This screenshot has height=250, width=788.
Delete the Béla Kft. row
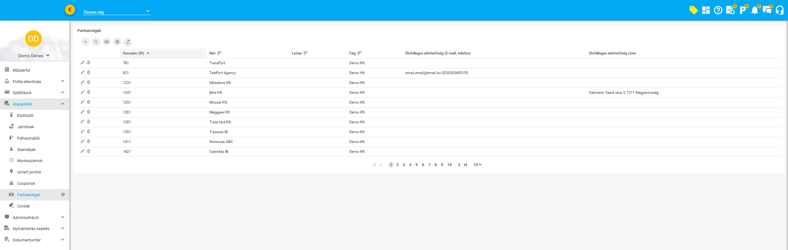tap(88, 92)
